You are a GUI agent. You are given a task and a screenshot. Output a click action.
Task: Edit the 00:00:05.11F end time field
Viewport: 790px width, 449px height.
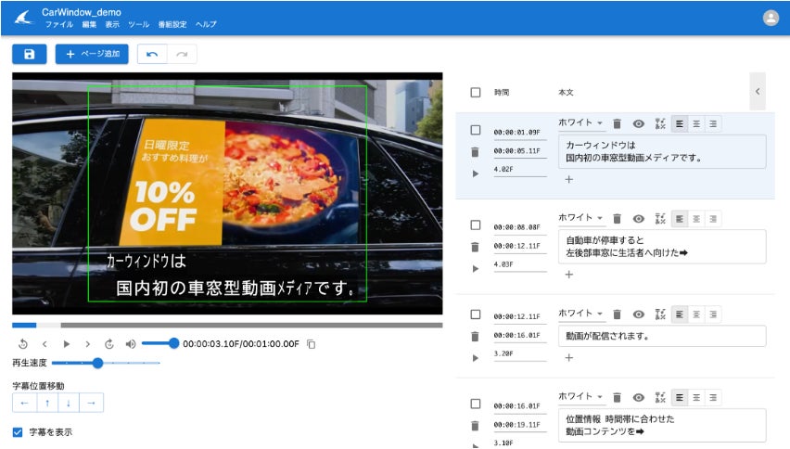(x=519, y=151)
